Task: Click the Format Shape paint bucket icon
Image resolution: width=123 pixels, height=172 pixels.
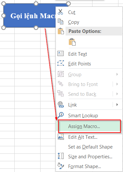Action: tap(61, 166)
